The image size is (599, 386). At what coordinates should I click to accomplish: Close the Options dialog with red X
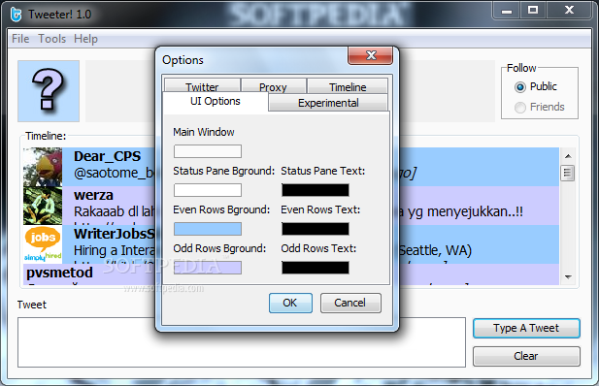pyautogui.click(x=370, y=55)
